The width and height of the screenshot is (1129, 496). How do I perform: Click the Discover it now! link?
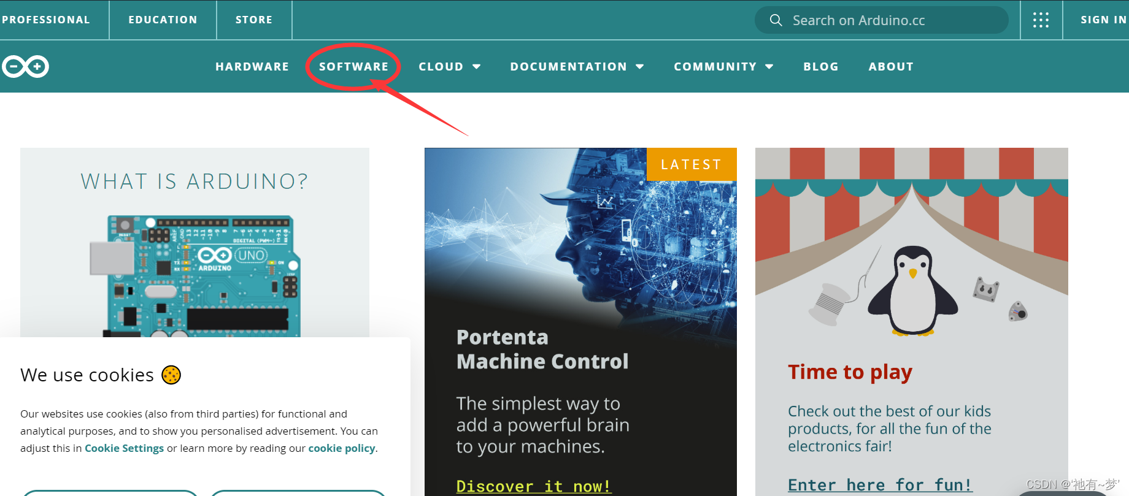pyautogui.click(x=533, y=486)
